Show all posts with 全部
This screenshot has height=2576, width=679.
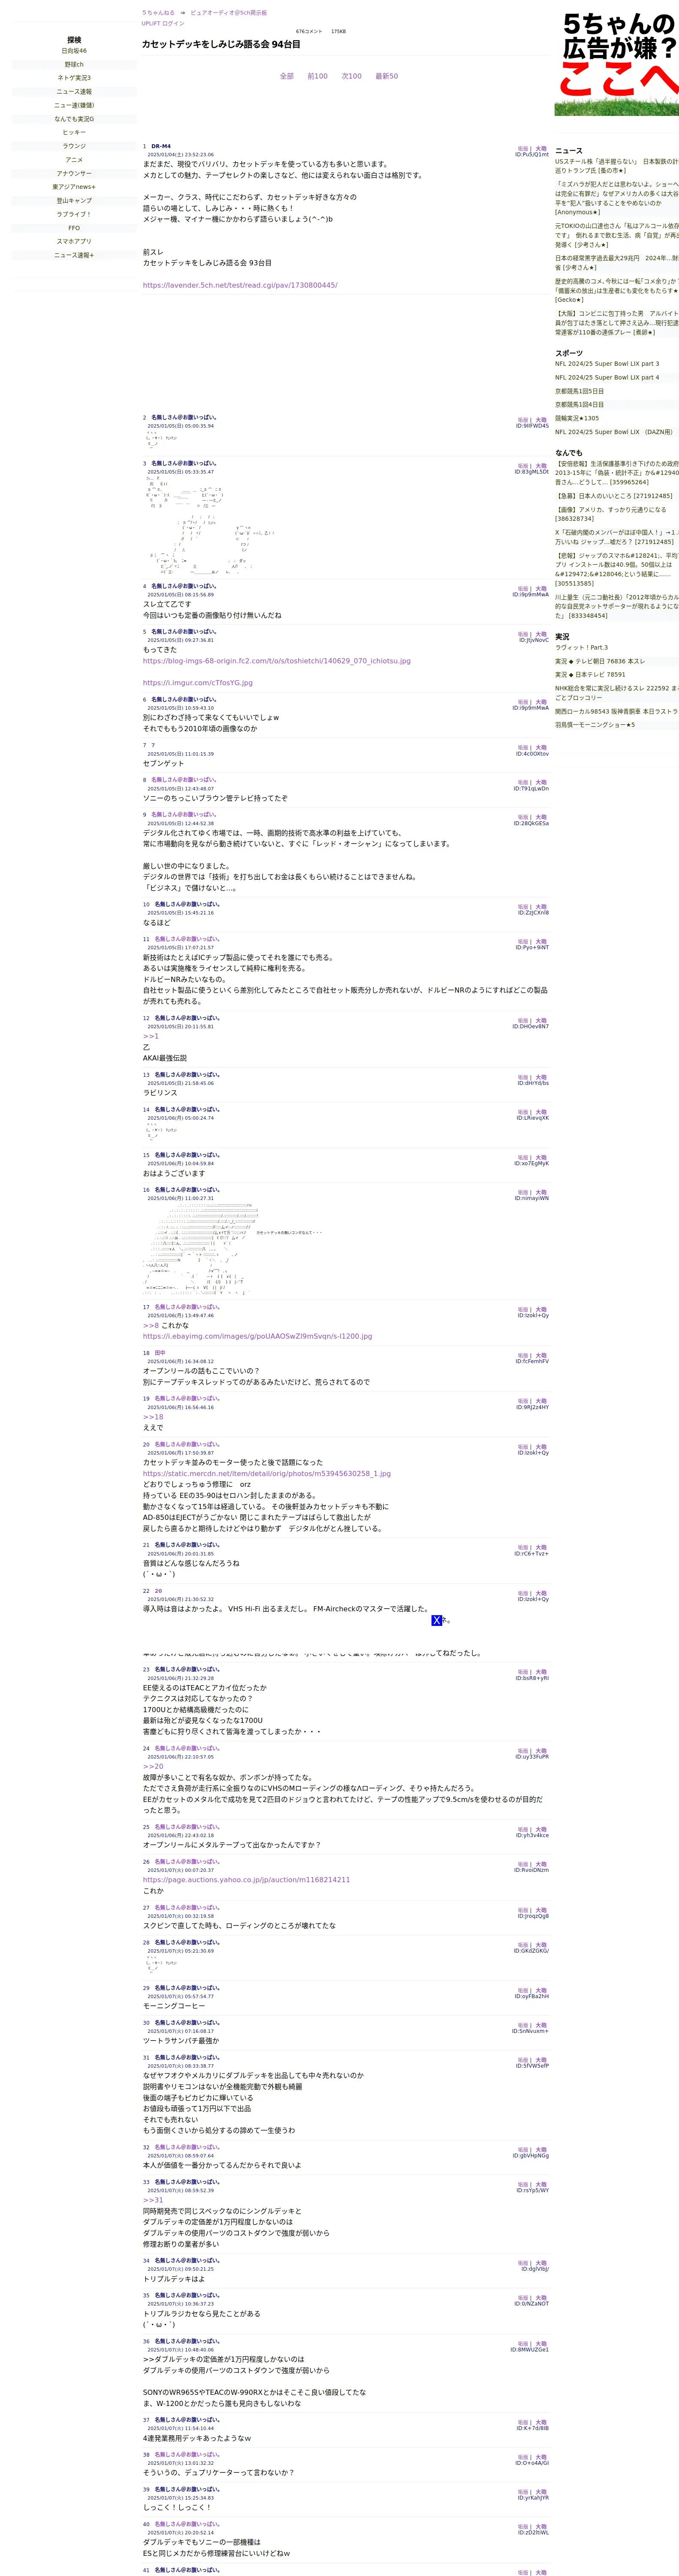click(287, 76)
